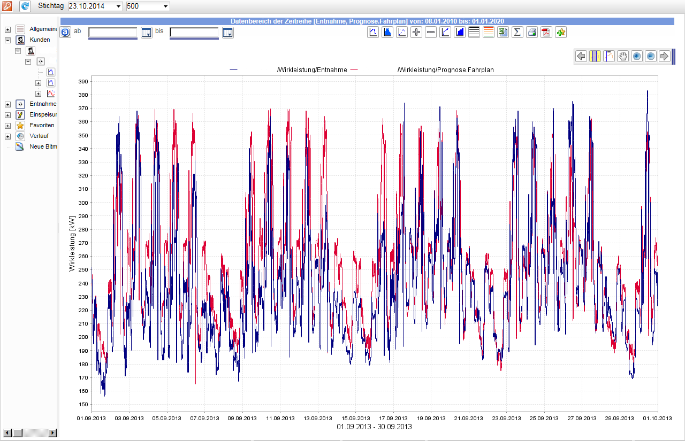Open the 500 value dropdown
685x441 pixels.
165,6
